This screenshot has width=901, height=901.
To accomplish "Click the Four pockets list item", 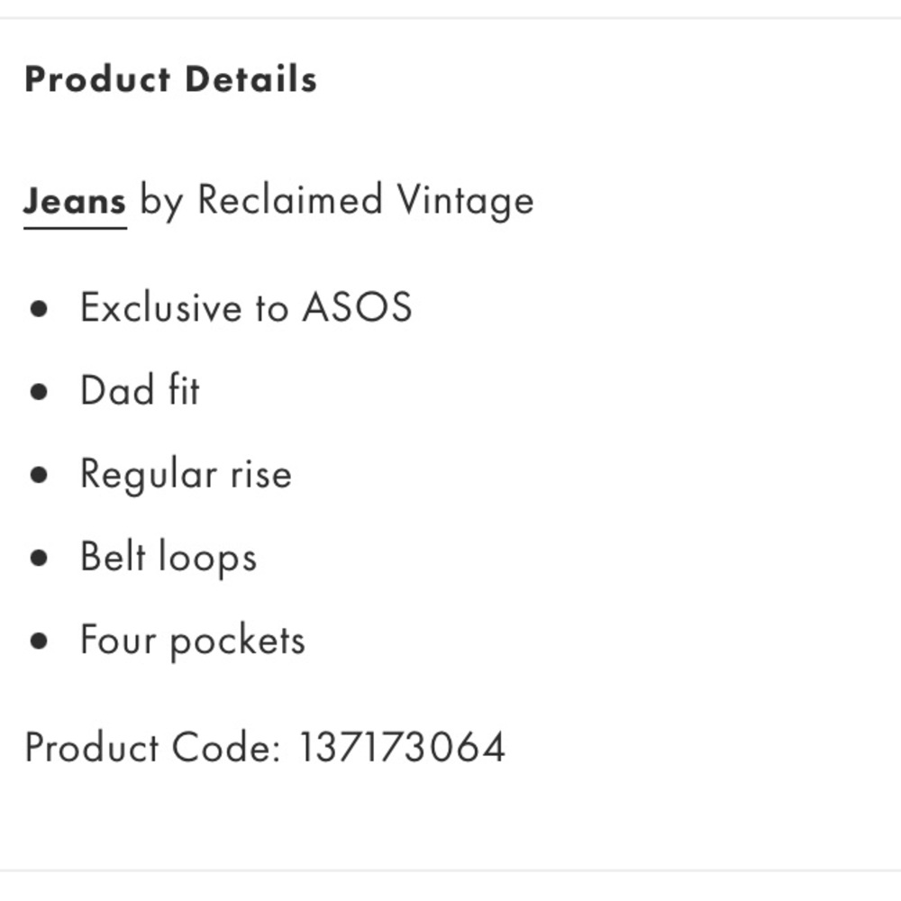I will coord(193,640).
